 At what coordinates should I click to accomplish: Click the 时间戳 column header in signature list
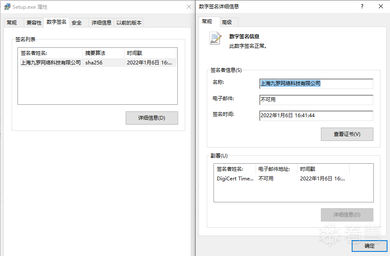click(150, 53)
